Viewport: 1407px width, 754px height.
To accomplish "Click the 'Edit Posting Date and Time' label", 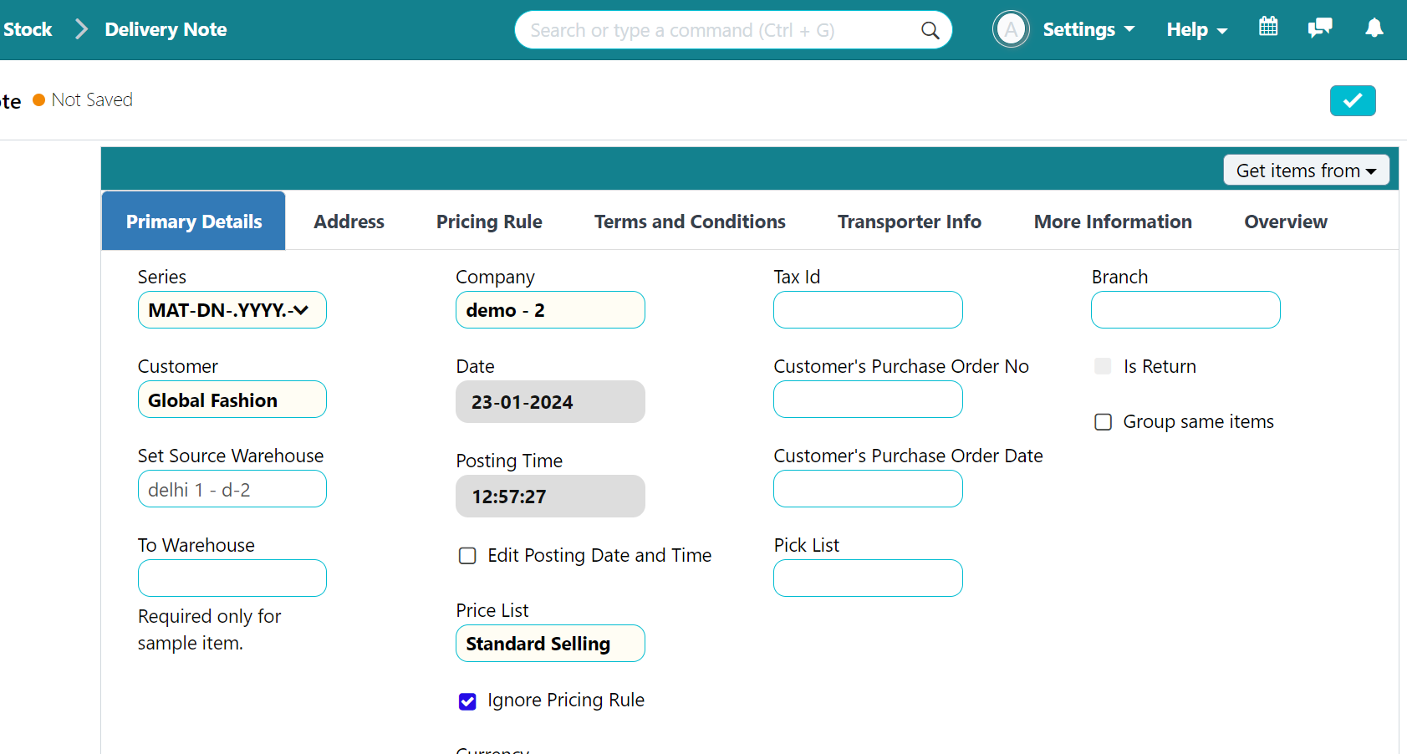I will 599,556.
